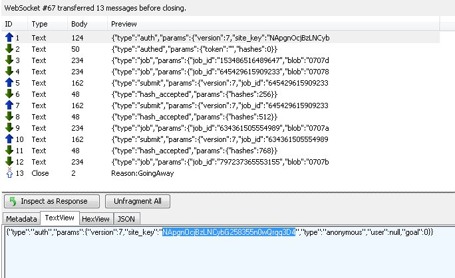Click the green down arrow icon of message 2
The height and width of the screenshot is (278, 455).
click(x=9, y=48)
